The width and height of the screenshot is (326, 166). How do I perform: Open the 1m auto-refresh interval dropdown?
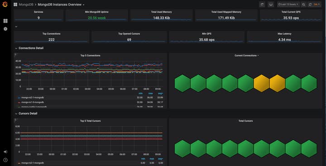point(317,5)
